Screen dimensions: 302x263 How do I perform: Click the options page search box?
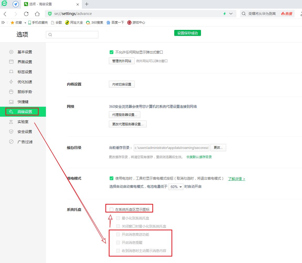[x=72, y=34]
